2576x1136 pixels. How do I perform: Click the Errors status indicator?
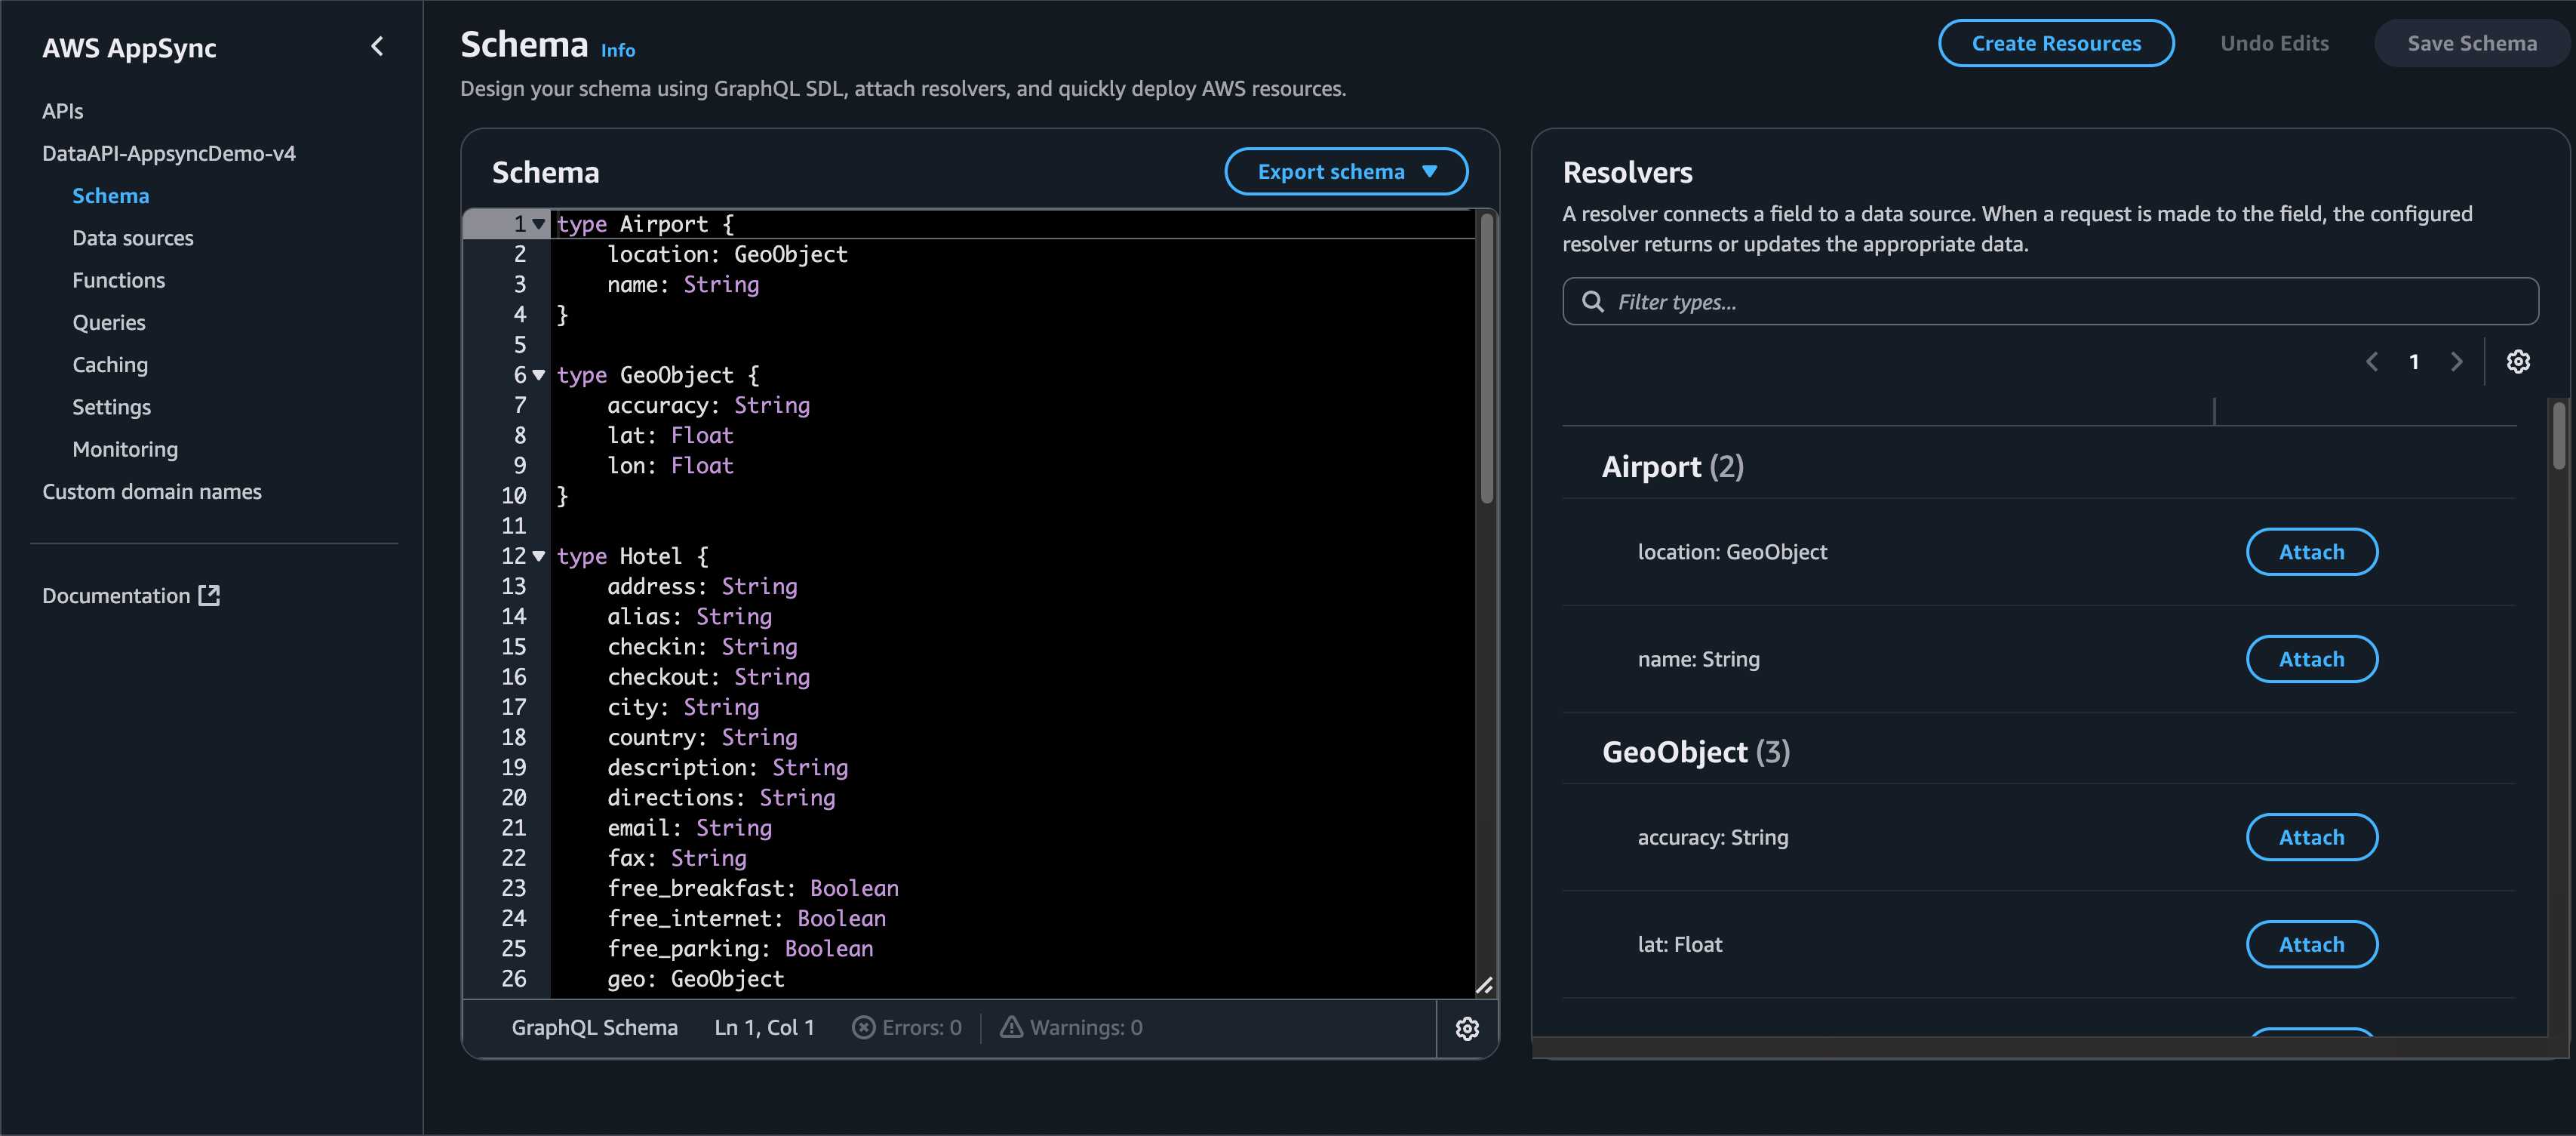[x=907, y=1028]
